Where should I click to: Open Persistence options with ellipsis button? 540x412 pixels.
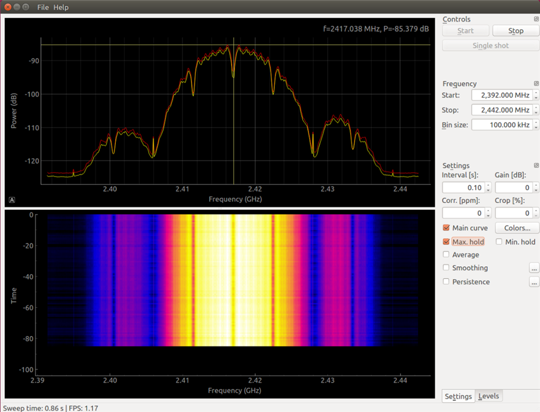click(534, 282)
